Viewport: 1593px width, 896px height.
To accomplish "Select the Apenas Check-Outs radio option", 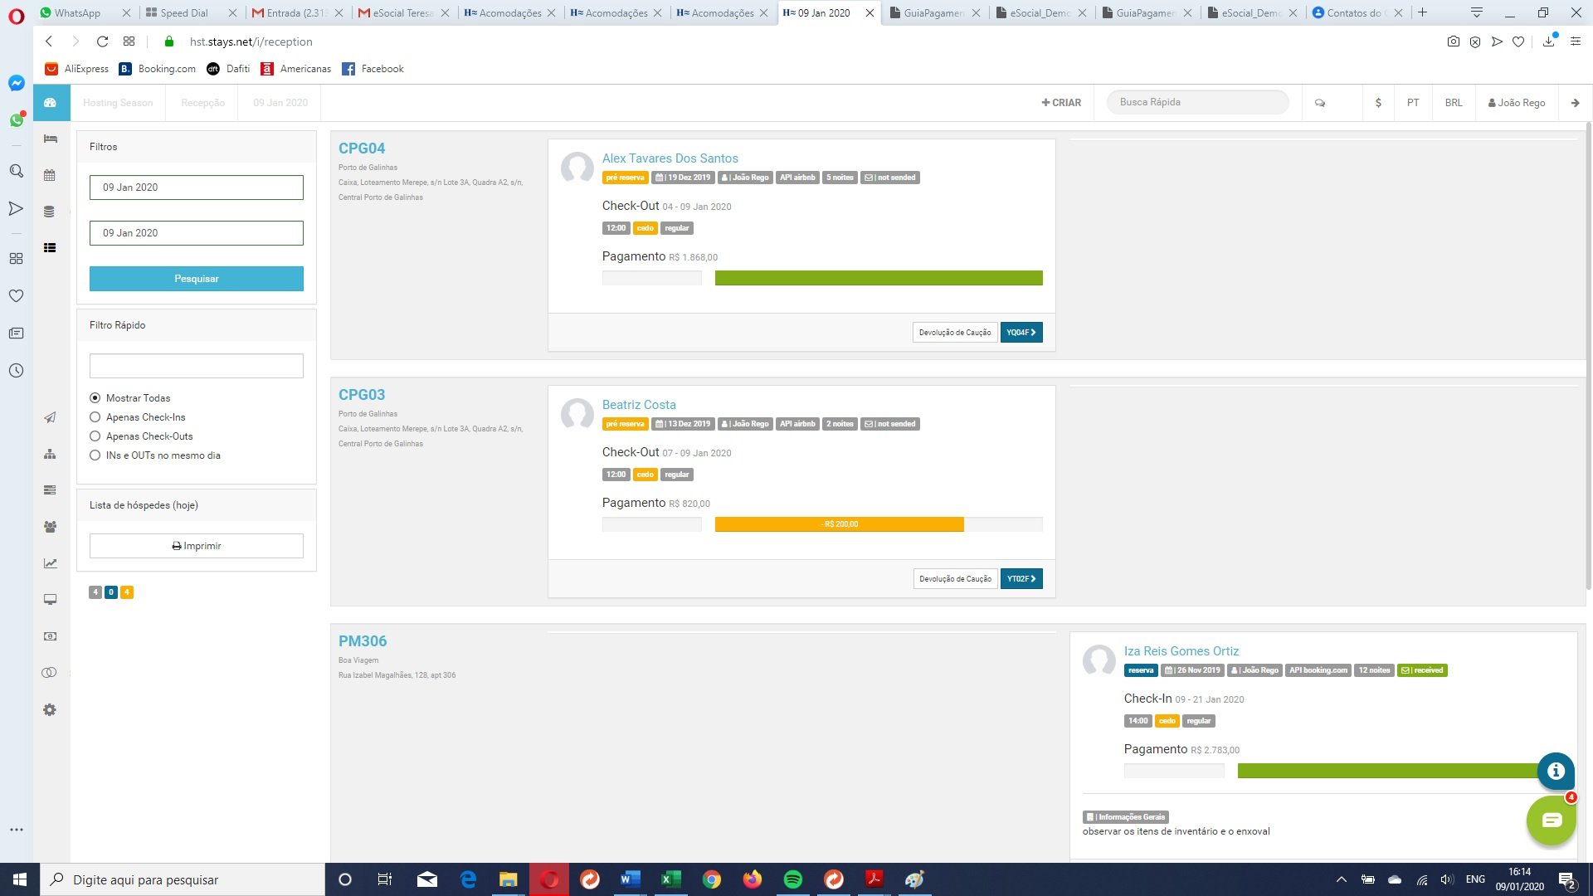I will pos(95,436).
